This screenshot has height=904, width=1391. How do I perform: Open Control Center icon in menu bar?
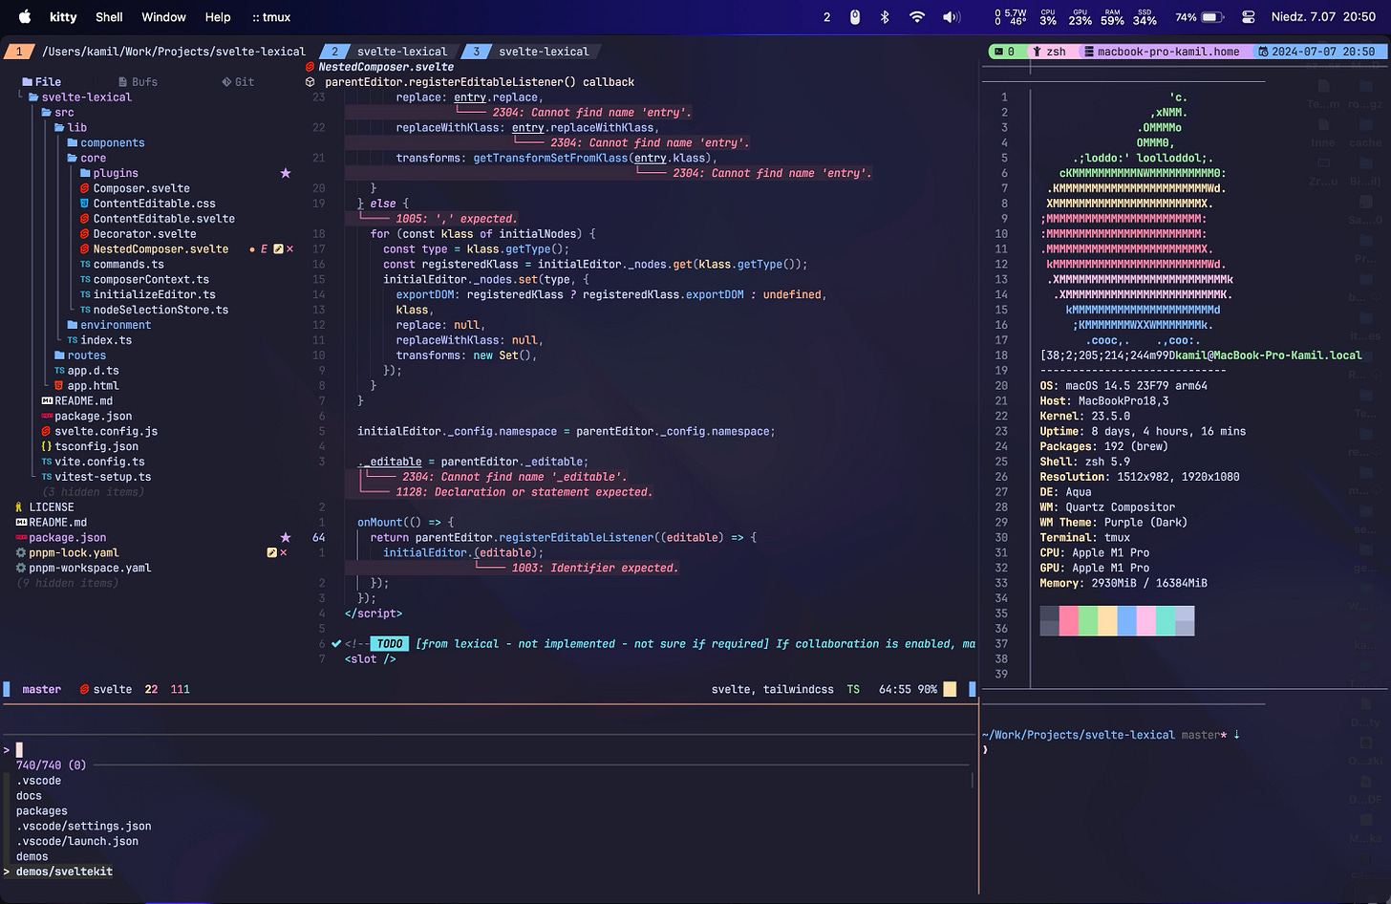coord(1248,16)
